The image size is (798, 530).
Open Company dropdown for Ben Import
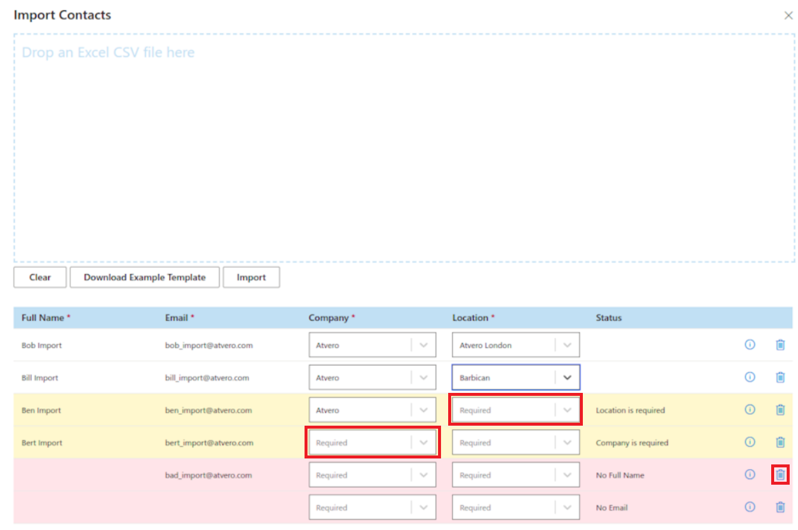[x=372, y=410]
